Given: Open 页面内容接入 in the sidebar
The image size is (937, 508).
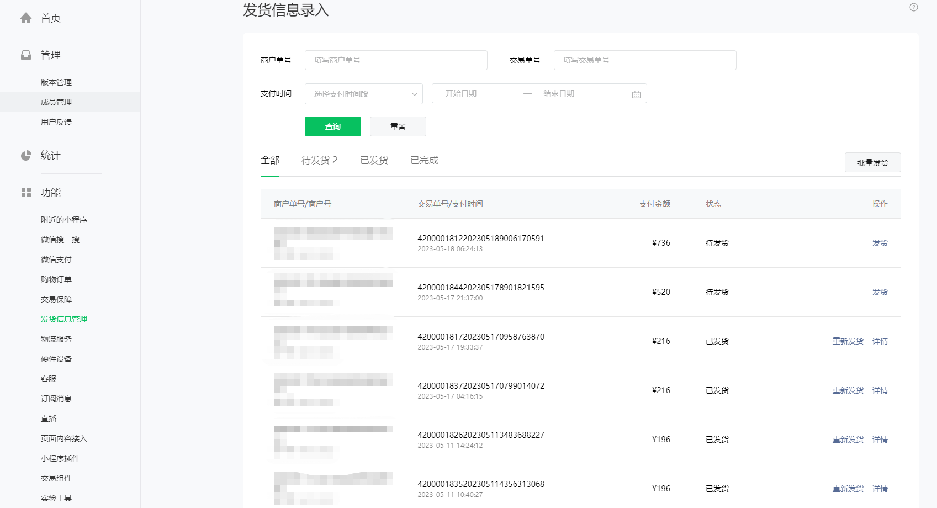Looking at the screenshot, I should (x=64, y=438).
